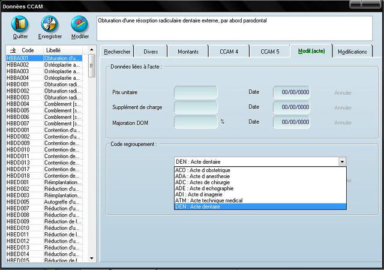The image size is (384, 270).
Task: Click the Modifier edit icon
Action: [80, 24]
